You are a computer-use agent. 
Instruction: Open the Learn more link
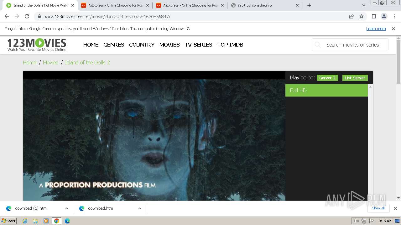[x=376, y=28]
